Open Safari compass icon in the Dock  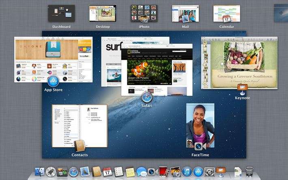[73, 172]
